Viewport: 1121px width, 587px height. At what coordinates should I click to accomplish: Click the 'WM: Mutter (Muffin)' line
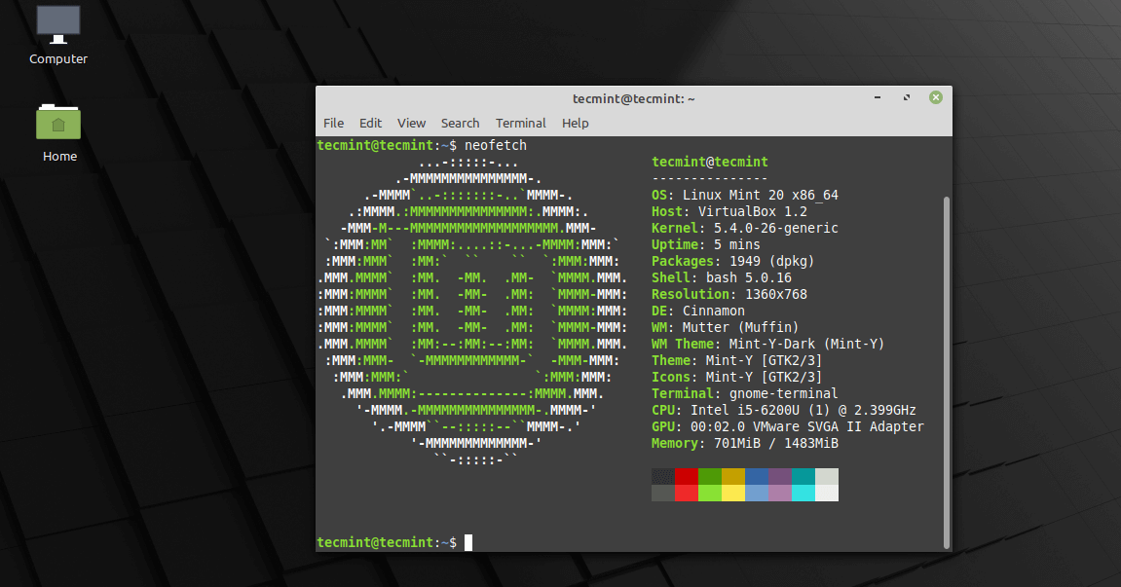point(725,327)
